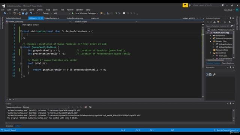
Task: Expand the References node
Action: point(211,36)
